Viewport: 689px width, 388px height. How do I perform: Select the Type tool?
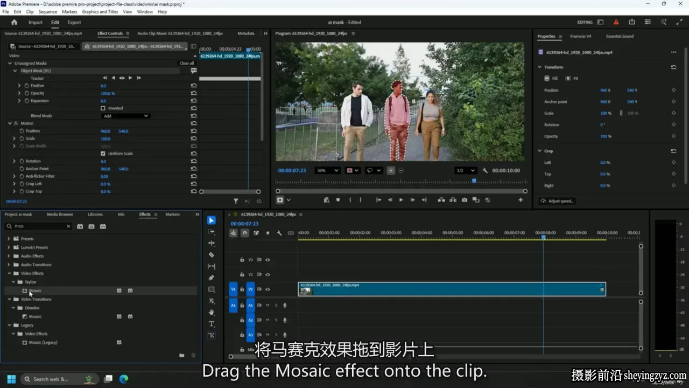pyautogui.click(x=212, y=324)
